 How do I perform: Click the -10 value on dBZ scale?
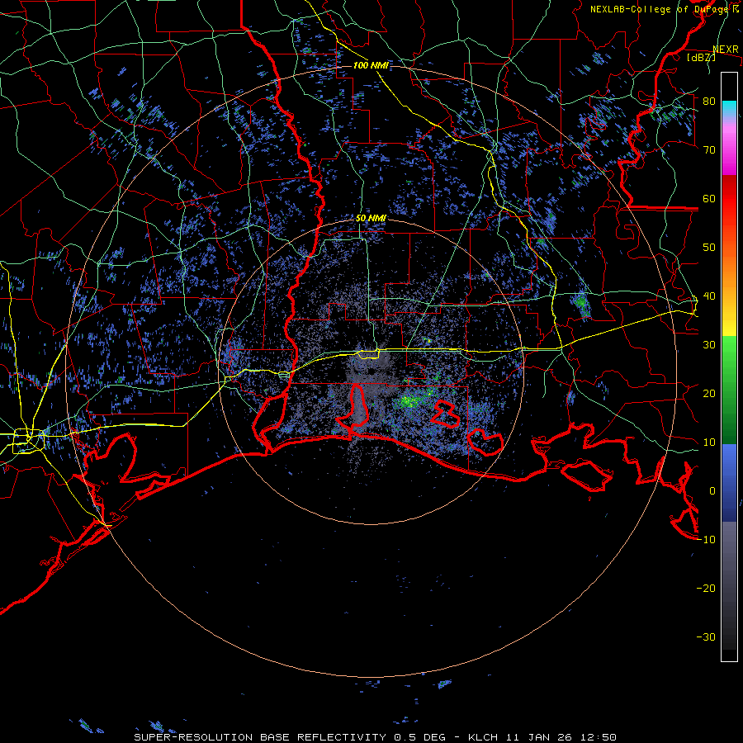click(706, 540)
